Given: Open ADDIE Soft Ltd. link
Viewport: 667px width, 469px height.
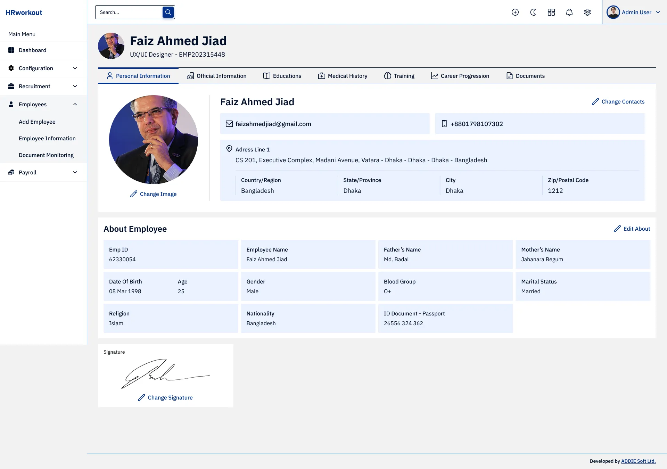Looking at the screenshot, I should click(638, 461).
